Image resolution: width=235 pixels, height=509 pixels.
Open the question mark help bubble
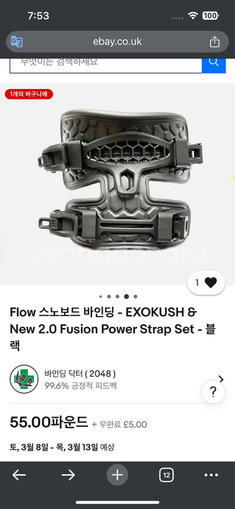pyautogui.click(x=213, y=392)
